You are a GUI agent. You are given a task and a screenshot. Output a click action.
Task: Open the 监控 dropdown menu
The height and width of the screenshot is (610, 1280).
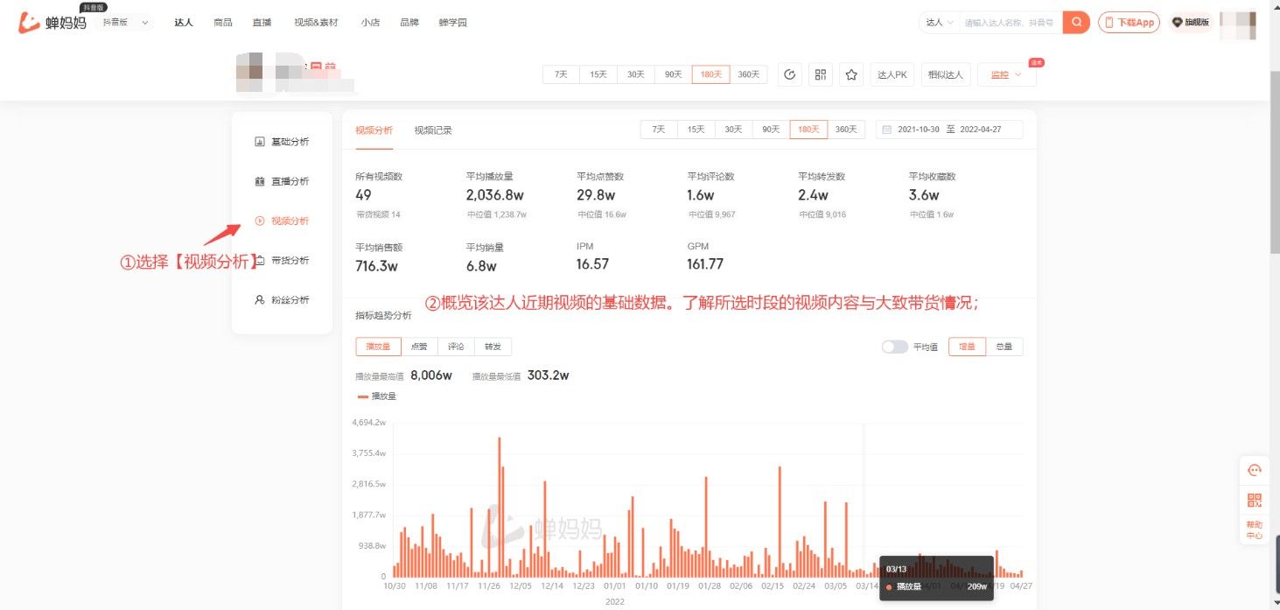(x=1004, y=74)
